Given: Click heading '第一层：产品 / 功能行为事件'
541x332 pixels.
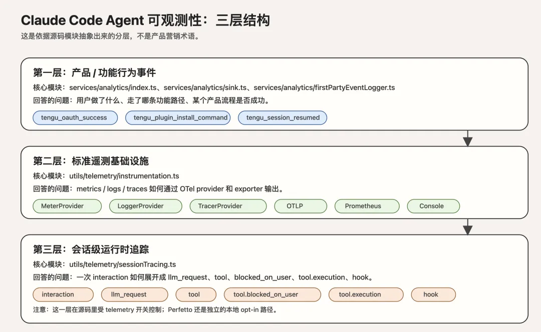Looking at the screenshot, I should point(94,72).
